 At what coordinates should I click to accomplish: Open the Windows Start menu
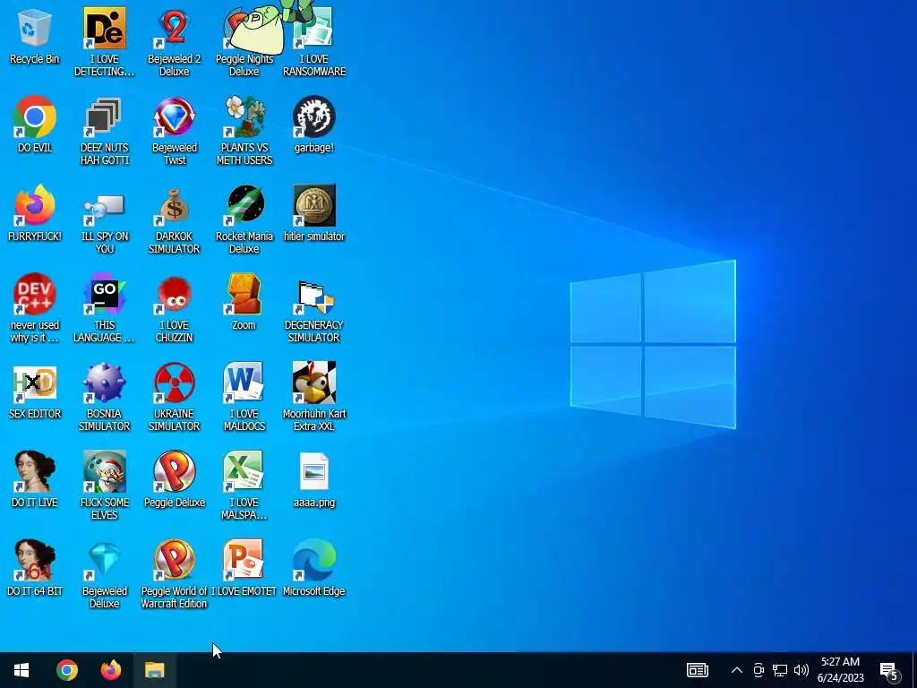pos(21,670)
